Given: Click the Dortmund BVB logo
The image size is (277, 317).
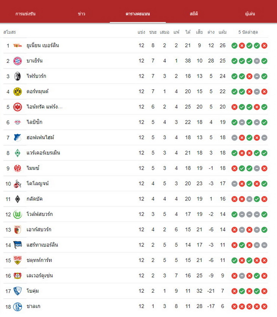Looking at the screenshot, I should tap(18, 92).
